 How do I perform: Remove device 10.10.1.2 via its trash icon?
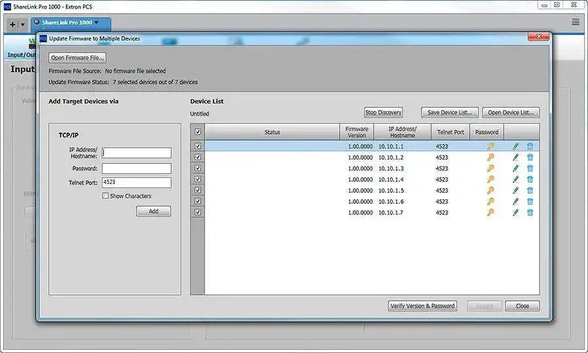tap(530, 158)
